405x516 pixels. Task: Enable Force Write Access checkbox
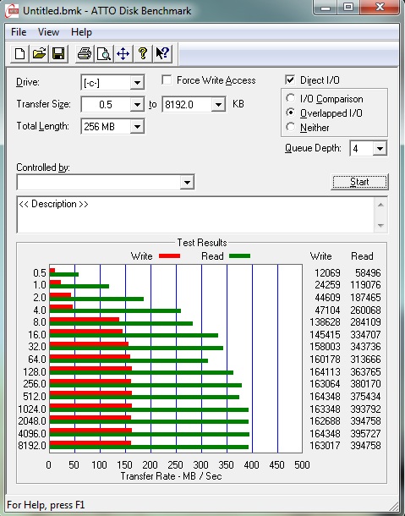pyautogui.click(x=167, y=80)
